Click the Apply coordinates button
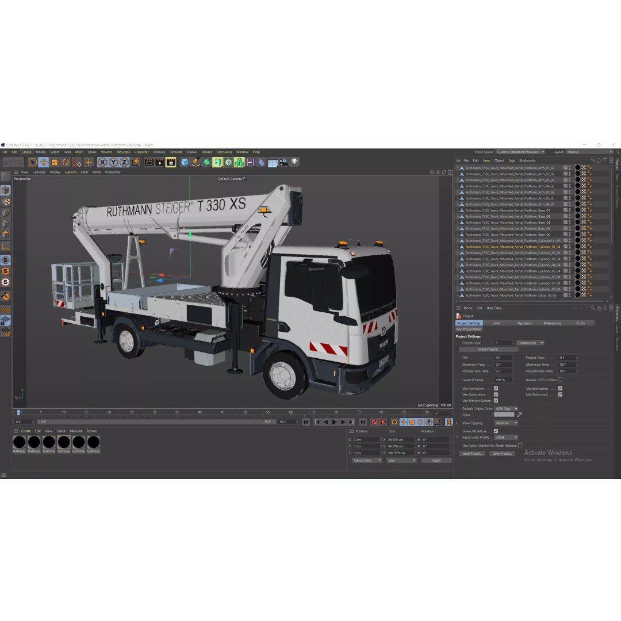 436,461
